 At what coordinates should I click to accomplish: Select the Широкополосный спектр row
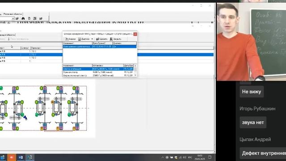pyautogui.click(x=98, y=76)
